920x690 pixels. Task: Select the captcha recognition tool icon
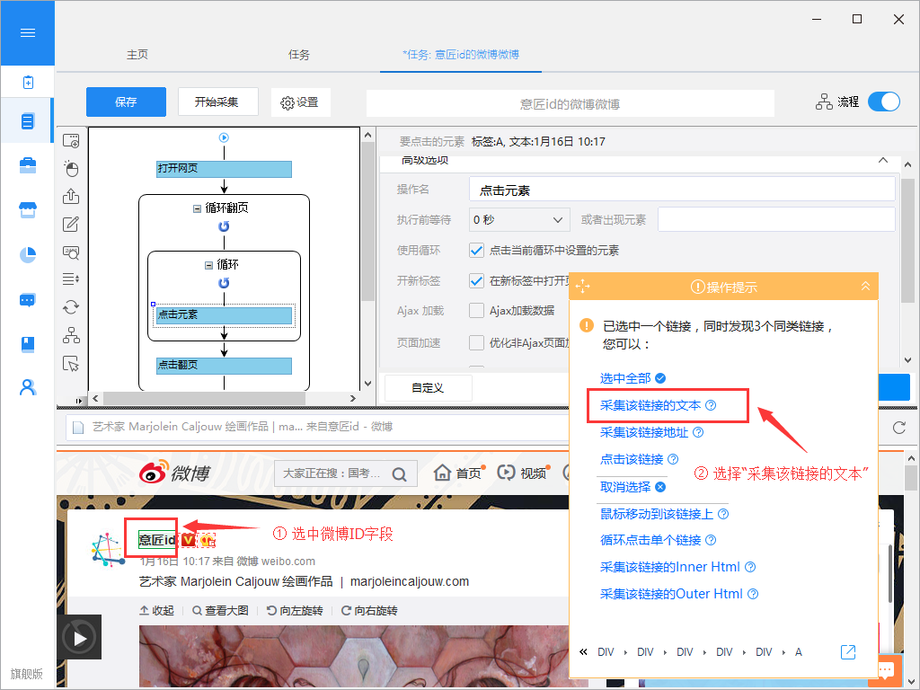71,252
